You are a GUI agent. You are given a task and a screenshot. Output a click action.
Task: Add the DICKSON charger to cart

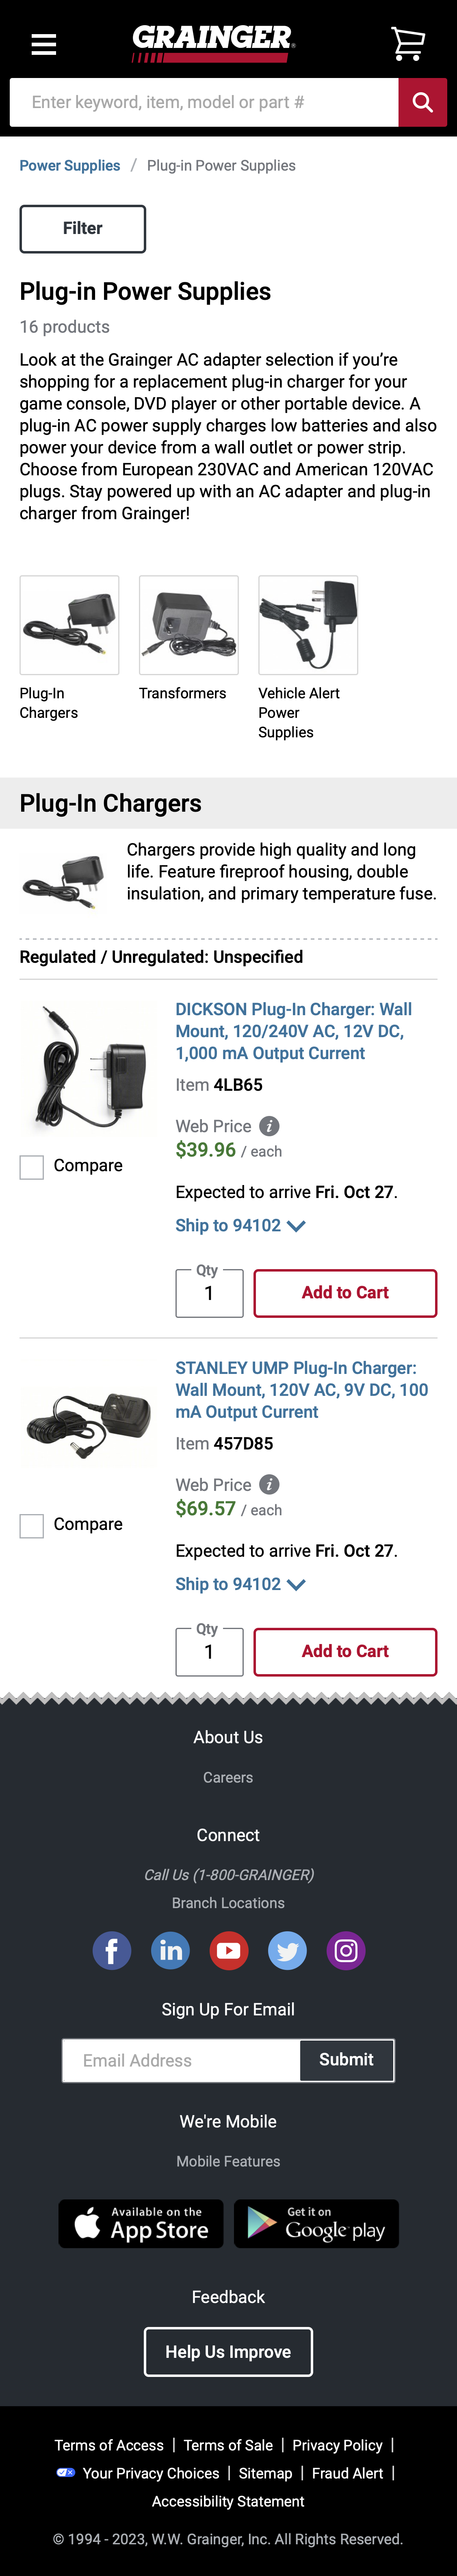click(345, 1293)
